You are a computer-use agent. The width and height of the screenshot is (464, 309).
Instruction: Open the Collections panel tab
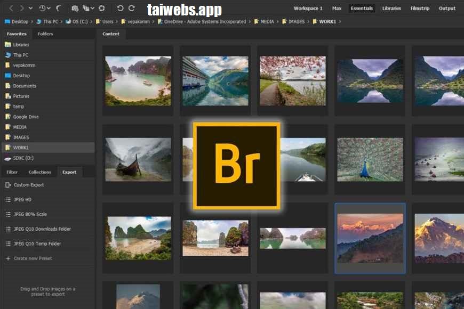click(40, 172)
